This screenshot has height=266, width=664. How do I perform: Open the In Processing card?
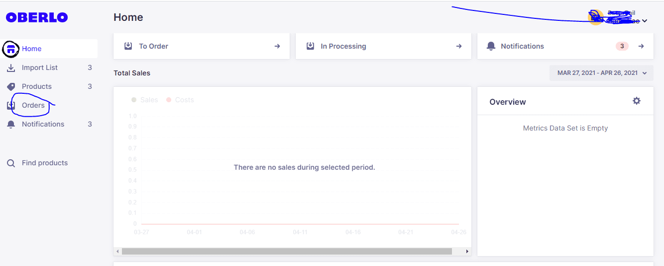(x=383, y=46)
